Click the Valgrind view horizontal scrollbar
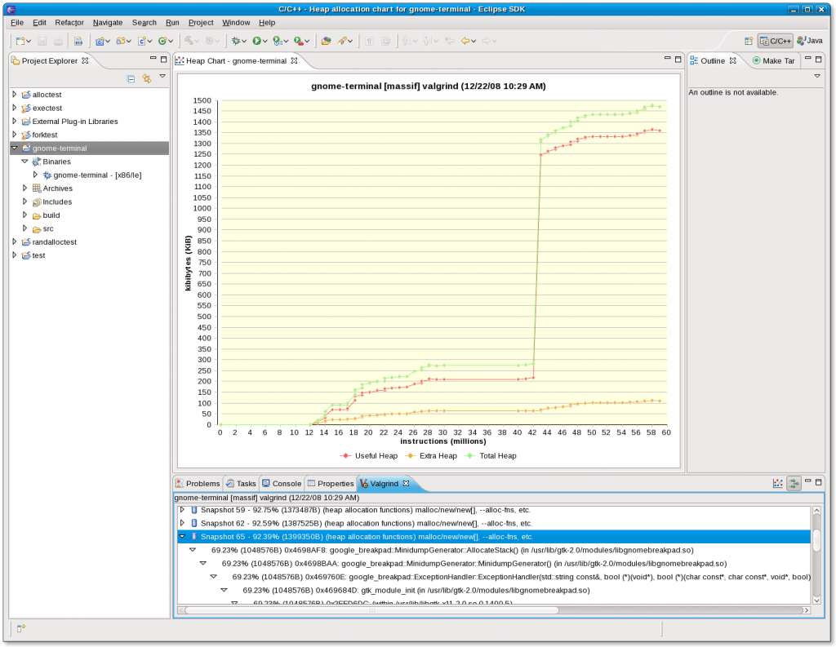 (372, 610)
